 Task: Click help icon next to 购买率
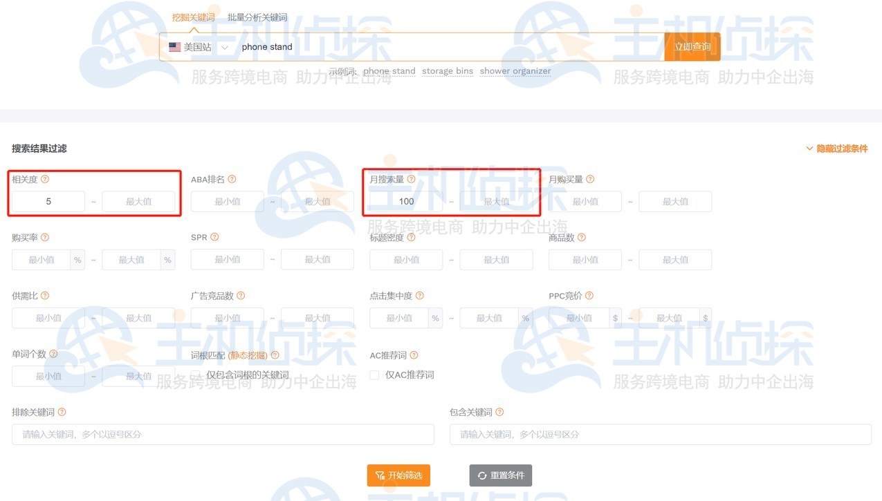pyautogui.click(x=45, y=238)
